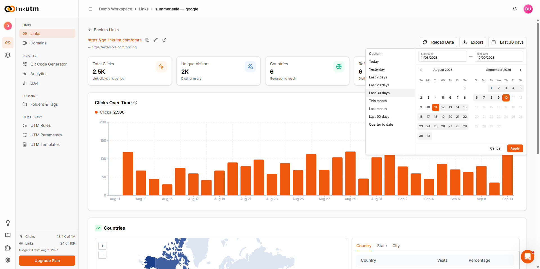Viewport: 540px width, 269px height.
Task: Select August 20 in the calendar
Action: [x=450, y=117]
